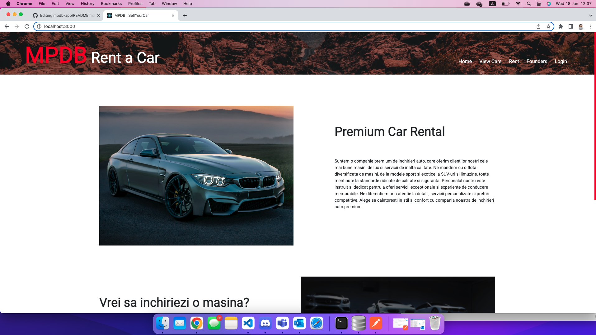Open the Window menu

(x=169, y=4)
